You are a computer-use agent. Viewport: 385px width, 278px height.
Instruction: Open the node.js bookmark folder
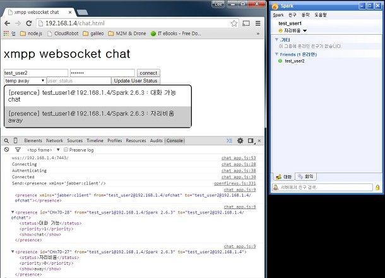31,33
